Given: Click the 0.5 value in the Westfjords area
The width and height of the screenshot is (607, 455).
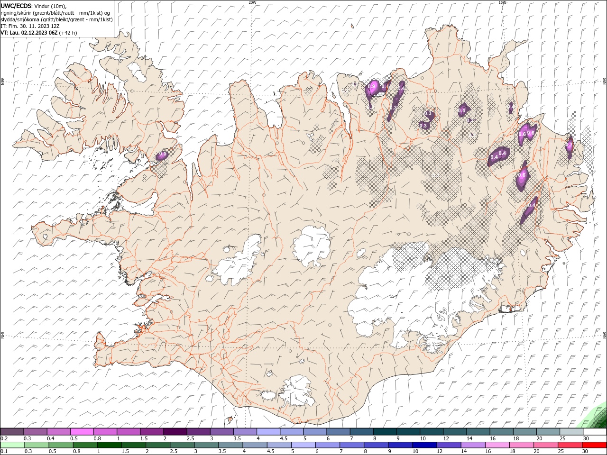Looking at the screenshot, I should [x=163, y=154].
